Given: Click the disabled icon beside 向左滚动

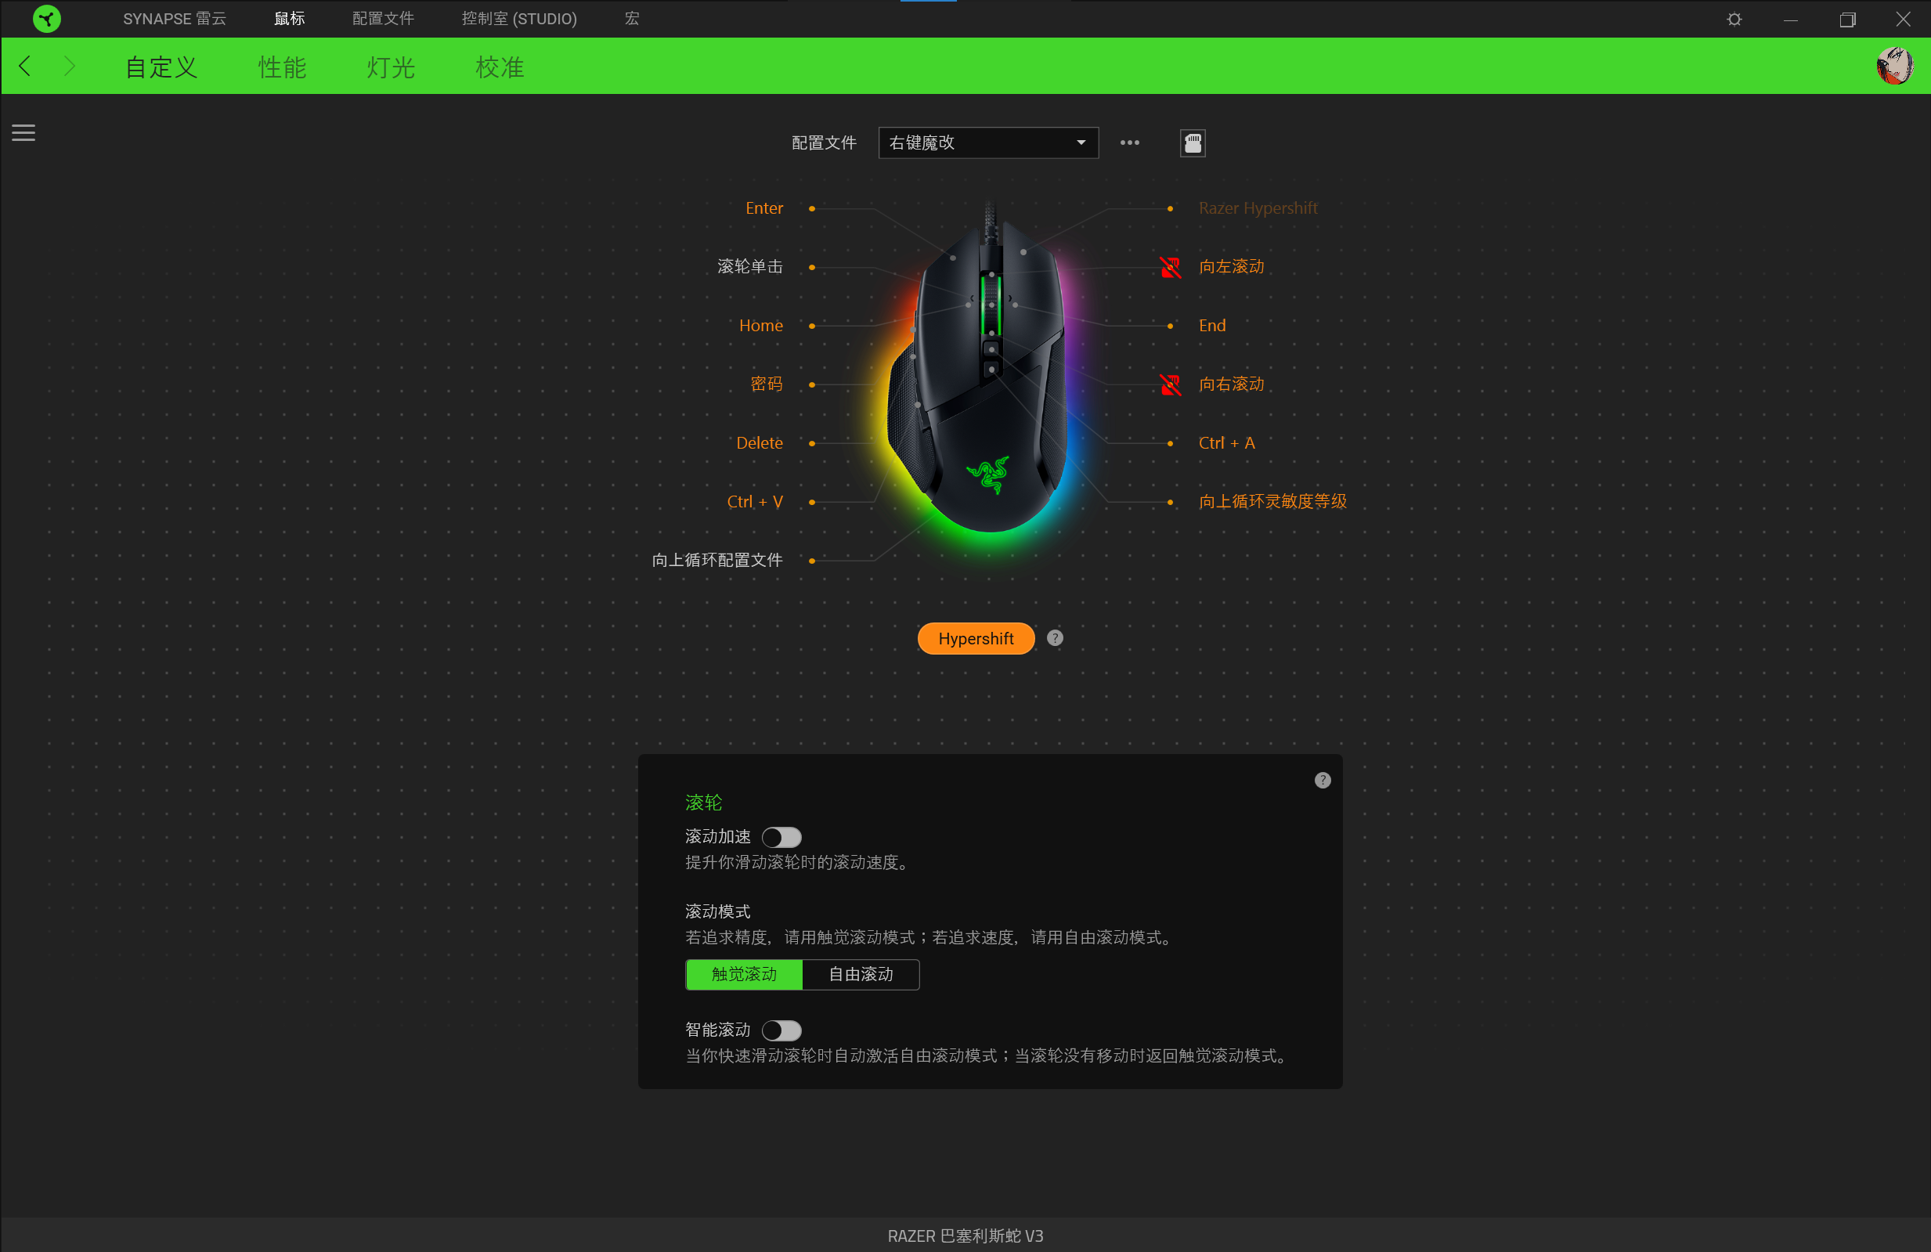Looking at the screenshot, I should click(1170, 267).
